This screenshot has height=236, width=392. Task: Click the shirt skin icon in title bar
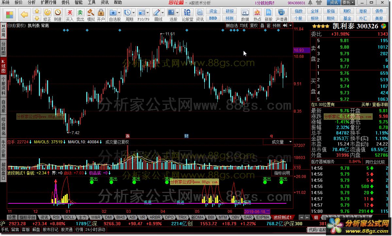(319, 3)
